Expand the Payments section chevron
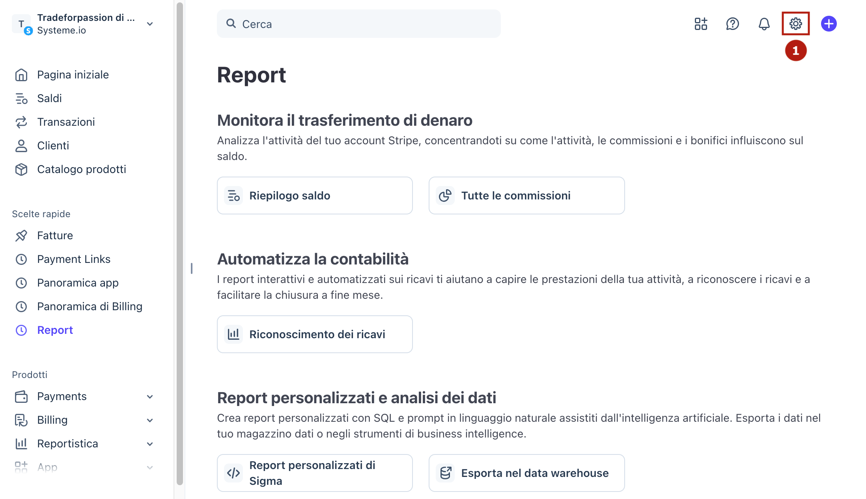 (x=150, y=397)
